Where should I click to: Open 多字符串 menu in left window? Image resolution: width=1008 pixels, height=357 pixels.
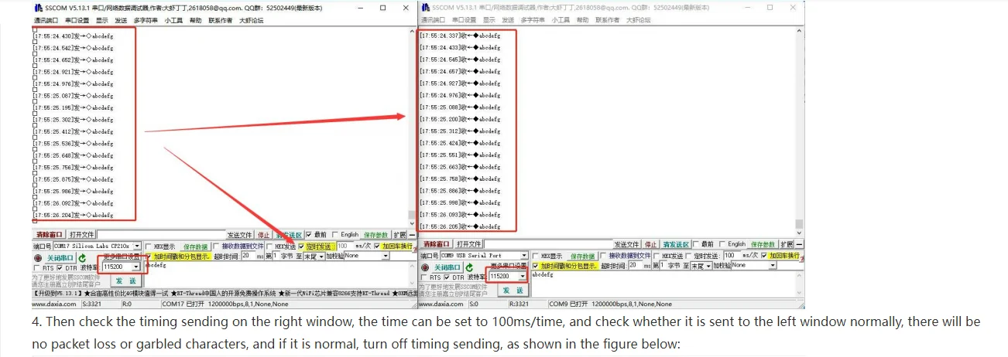146,20
